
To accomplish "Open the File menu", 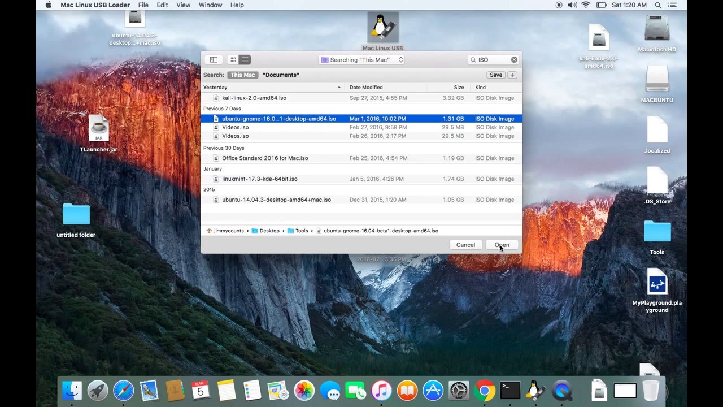I will pyautogui.click(x=143, y=5).
